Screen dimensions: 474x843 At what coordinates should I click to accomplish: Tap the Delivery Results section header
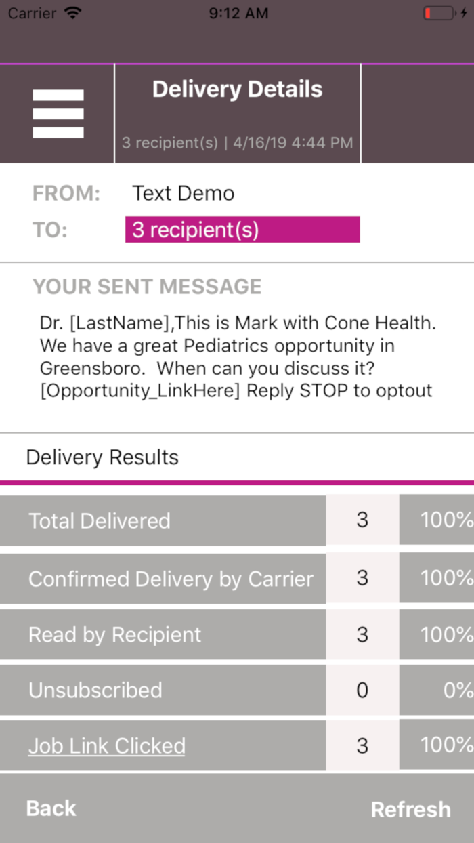(x=102, y=457)
